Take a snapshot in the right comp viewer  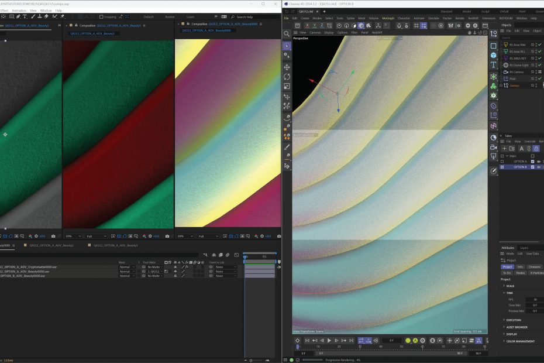point(279,236)
